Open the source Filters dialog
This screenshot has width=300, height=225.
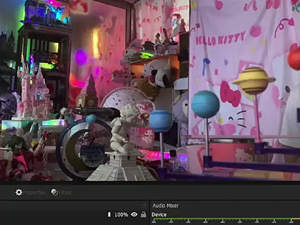coord(61,192)
